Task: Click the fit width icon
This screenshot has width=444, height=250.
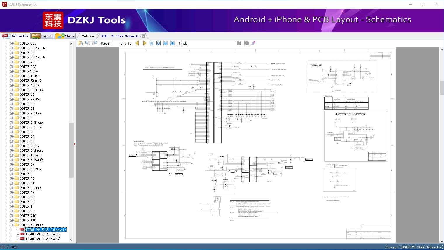Action: 152,43
